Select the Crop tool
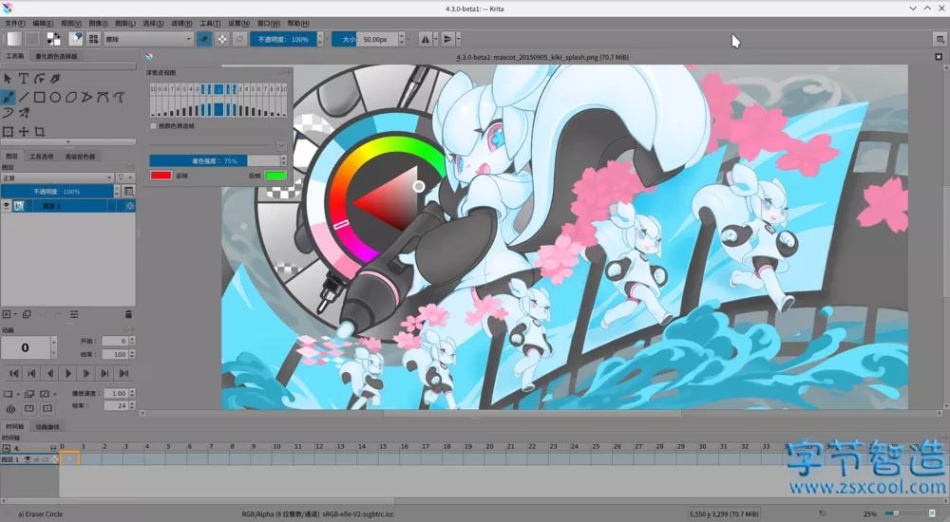Image resolution: width=950 pixels, height=522 pixels. (x=40, y=131)
